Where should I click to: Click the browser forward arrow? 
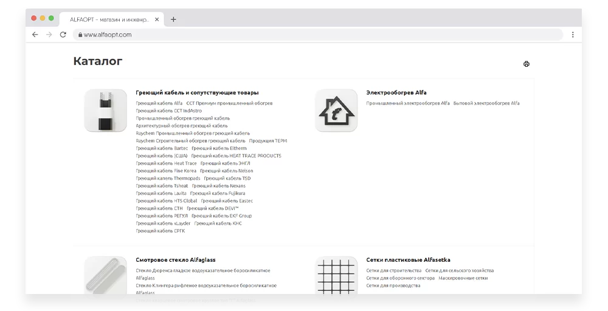[x=49, y=35]
